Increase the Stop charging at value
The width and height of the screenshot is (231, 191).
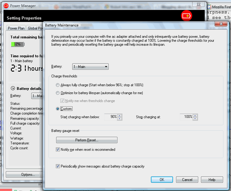click(x=195, y=116)
